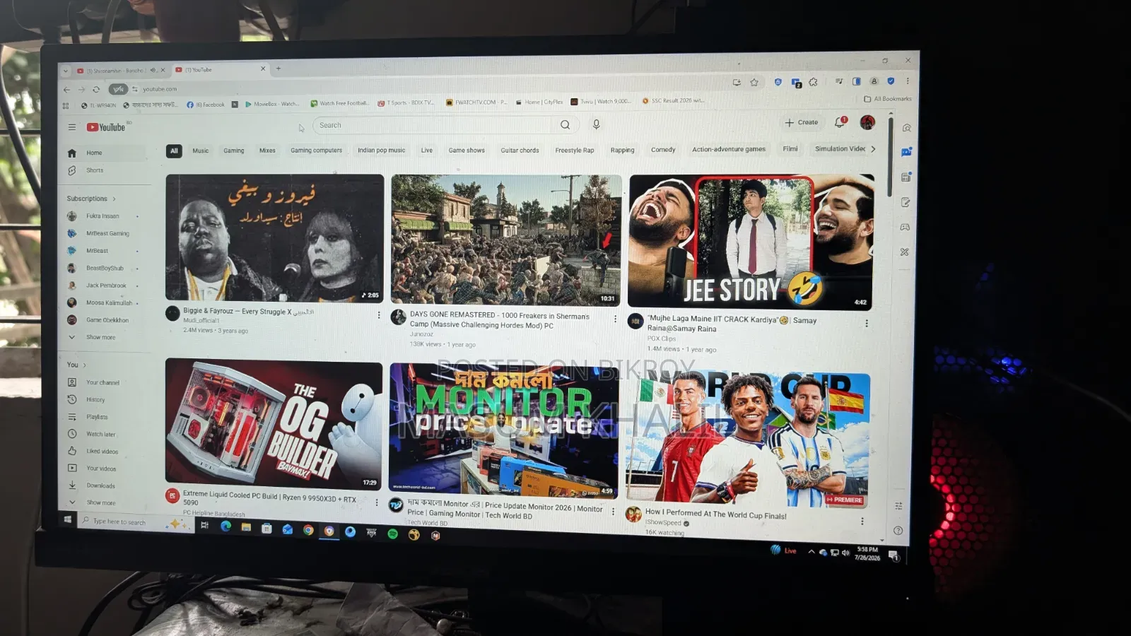The width and height of the screenshot is (1131, 636).
Task: Toggle the VPN badge in address bar
Action: [x=118, y=89]
